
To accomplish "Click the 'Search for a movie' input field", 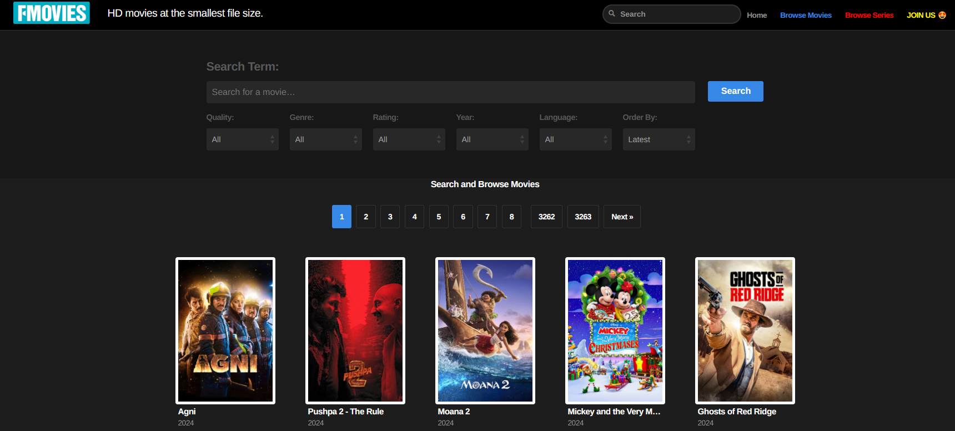I will [450, 92].
